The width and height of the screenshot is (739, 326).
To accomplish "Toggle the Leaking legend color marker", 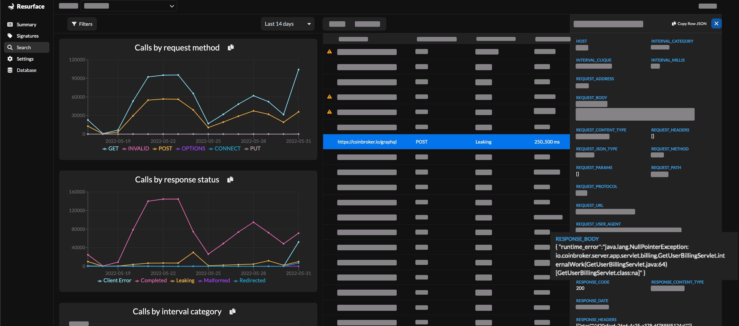I will coord(173,281).
